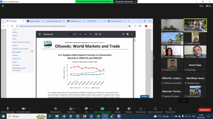Switch to the Publications browser tab
This screenshot has width=213, height=119.
tap(76, 21)
